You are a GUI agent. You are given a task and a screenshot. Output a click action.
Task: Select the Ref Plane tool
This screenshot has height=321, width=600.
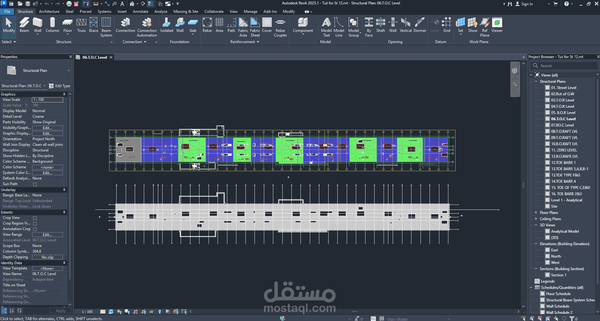coord(485,27)
